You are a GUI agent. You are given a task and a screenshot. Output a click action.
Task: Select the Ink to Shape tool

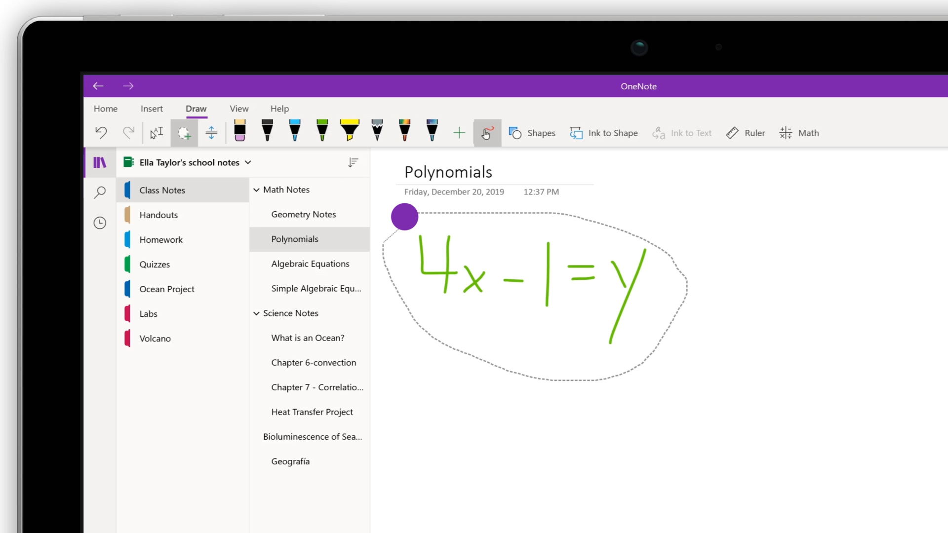point(603,133)
